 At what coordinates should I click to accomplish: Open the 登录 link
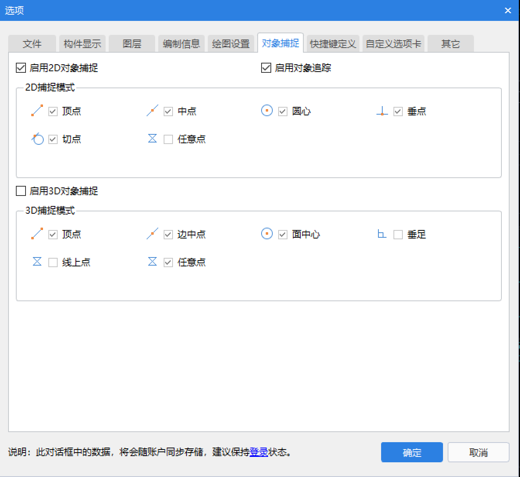coord(259,452)
